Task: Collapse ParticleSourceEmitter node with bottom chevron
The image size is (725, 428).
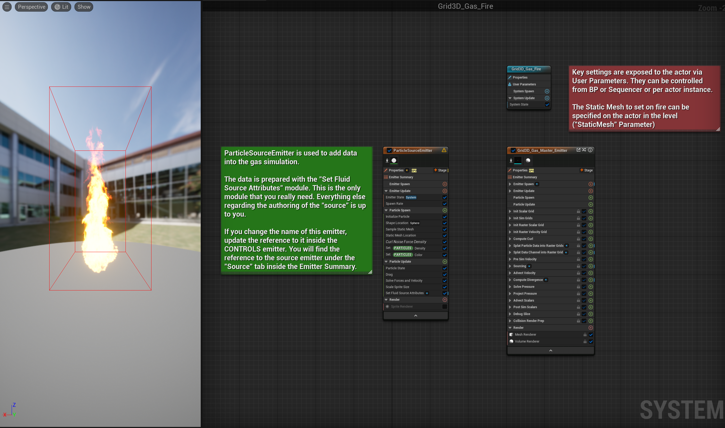Action: pyautogui.click(x=416, y=316)
